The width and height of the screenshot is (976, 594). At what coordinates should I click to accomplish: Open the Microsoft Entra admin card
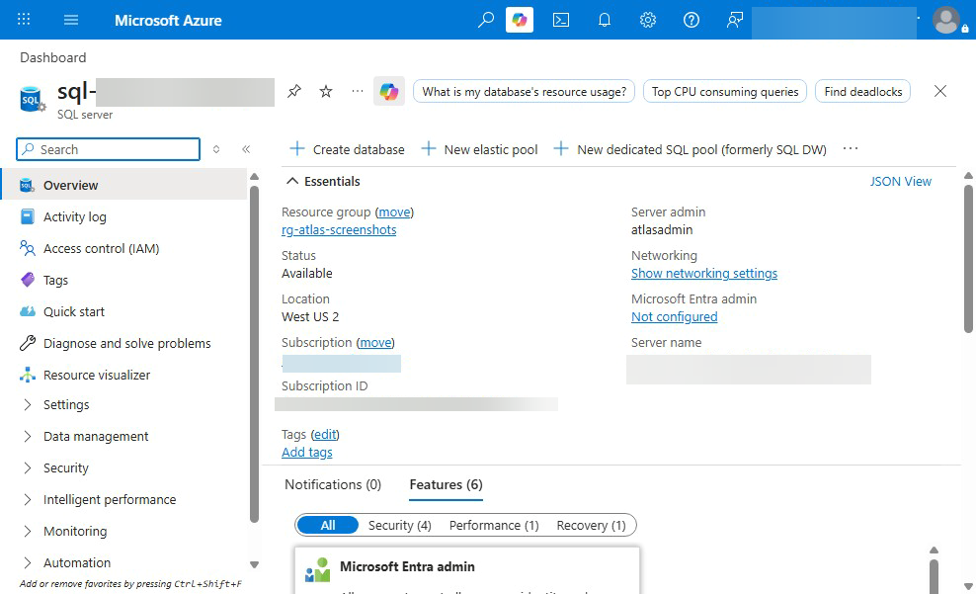tap(467, 571)
